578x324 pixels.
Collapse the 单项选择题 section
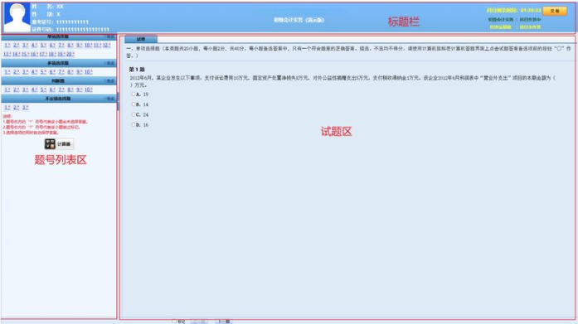point(110,36)
